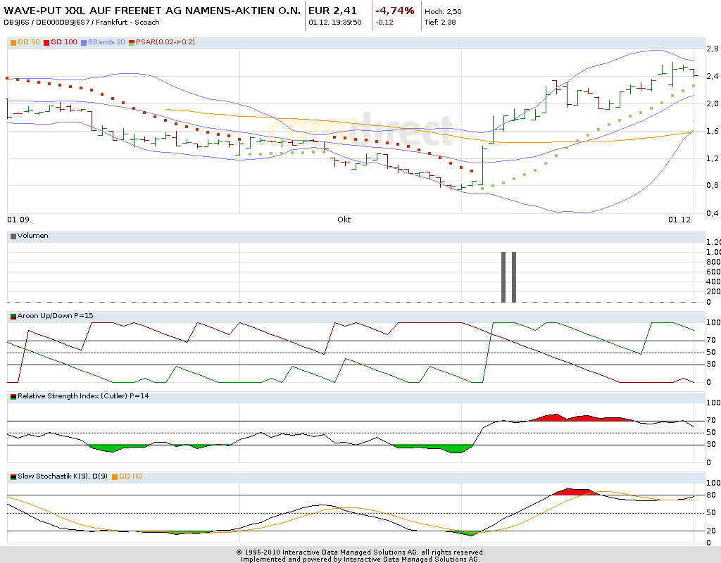Image resolution: width=721 pixels, height=563 pixels.
Task: Click the Aroon Up/Down legend marker
Action: (x=13, y=316)
